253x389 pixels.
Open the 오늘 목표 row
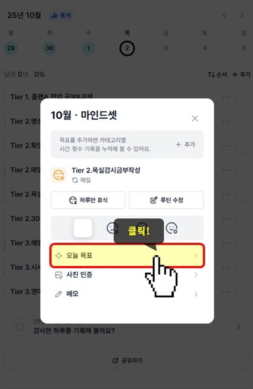pyautogui.click(x=127, y=256)
